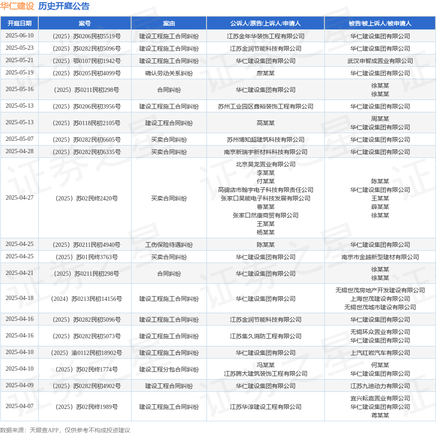Click date cell 2025-06-10
Viewport: 436px width, 434px height.
[20, 36]
